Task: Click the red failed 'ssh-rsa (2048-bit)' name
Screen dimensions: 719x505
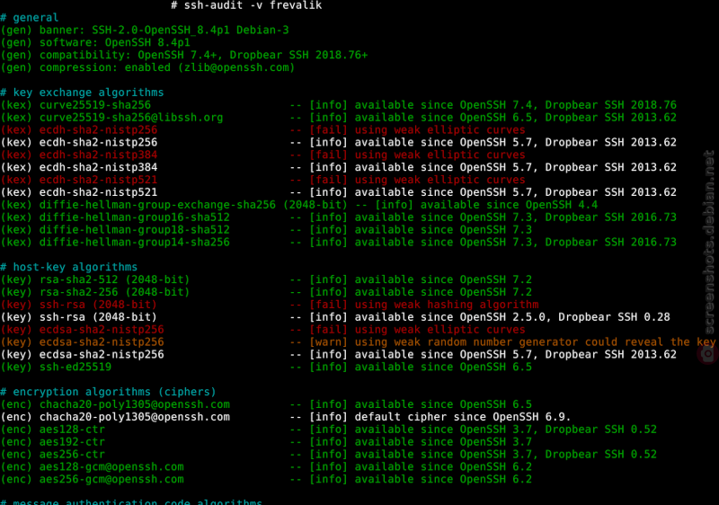Action: [98, 305]
